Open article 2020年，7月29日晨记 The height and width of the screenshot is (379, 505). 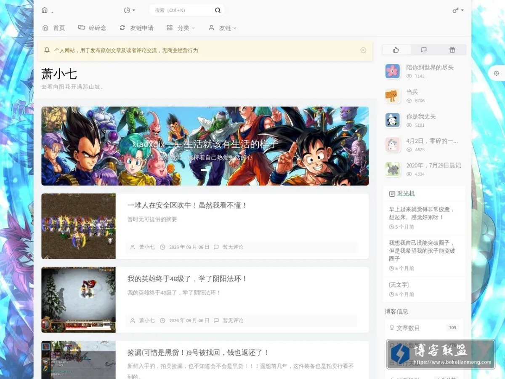pyautogui.click(x=433, y=165)
